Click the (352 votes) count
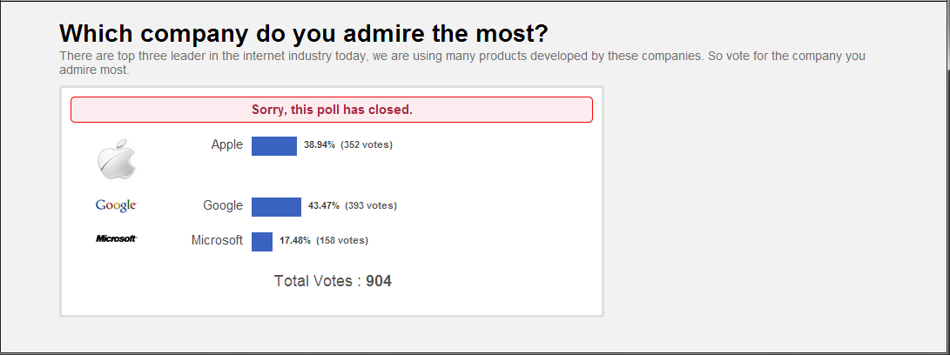 (367, 144)
